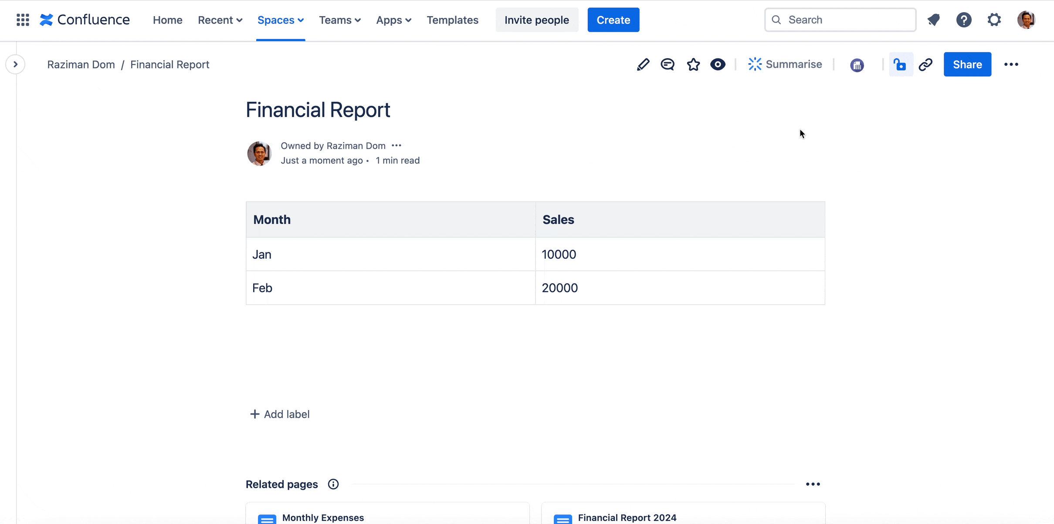Image resolution: width=1054 pixels, height=524 pixels.
Task: Expand the collapsed left sidebar
Action: (15, 64)
